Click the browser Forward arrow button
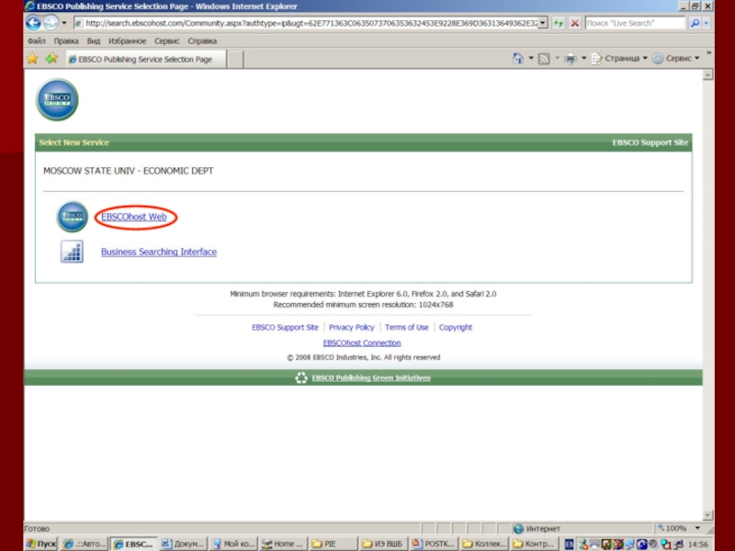The width and height of the screenshot is (735, 551). (51, 22)
